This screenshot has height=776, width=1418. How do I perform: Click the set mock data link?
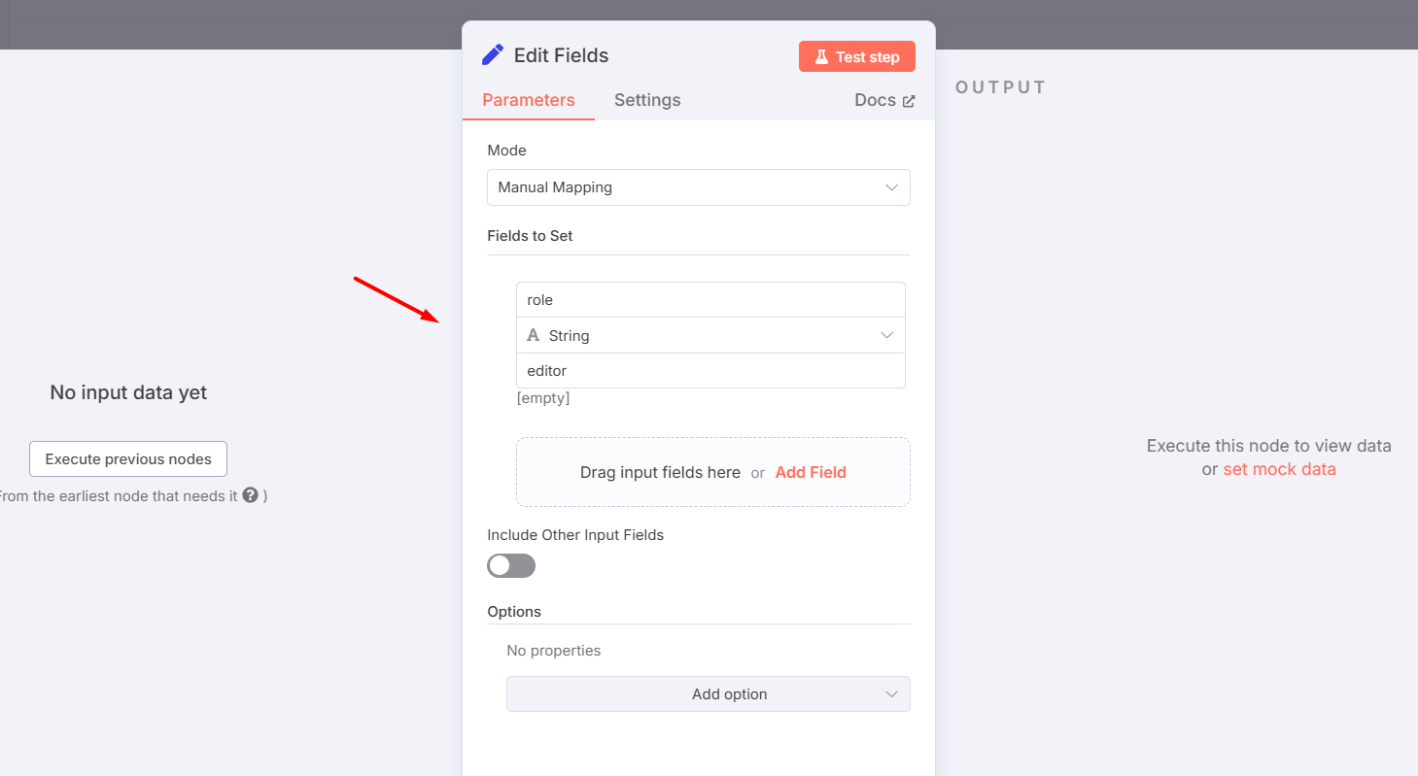click(x=1279, y=469)
